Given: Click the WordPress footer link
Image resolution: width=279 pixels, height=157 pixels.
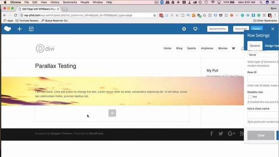Looking at the screenshot, I should pyautogui.click(x=96, y=133).
